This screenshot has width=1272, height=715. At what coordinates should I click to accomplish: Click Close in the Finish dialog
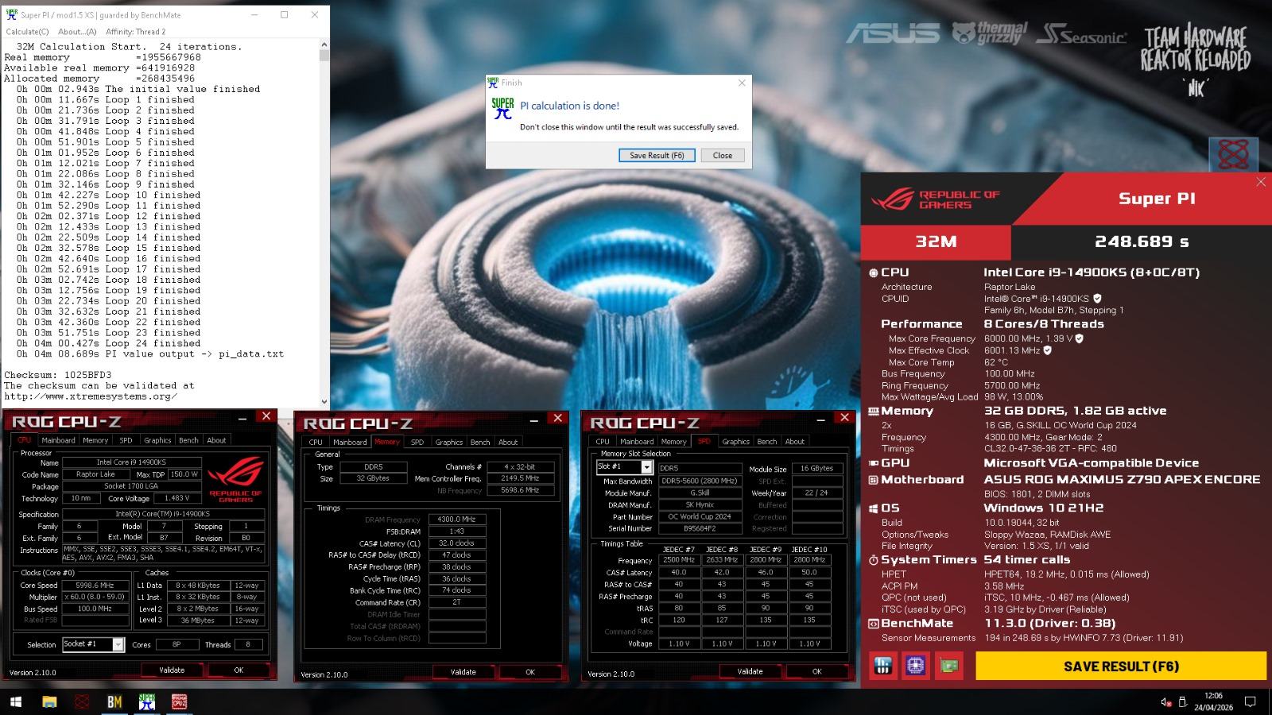coord(723,156)
